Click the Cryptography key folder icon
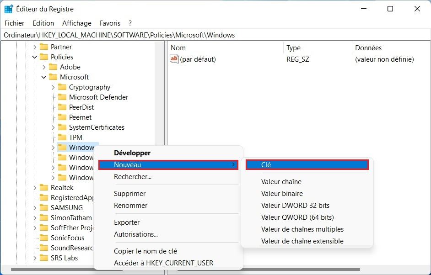Screen dimensions: 431x275 [62, 87]
